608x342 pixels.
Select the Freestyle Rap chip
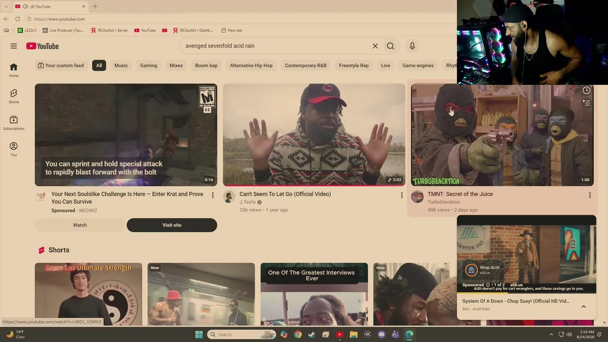[354, 66]
